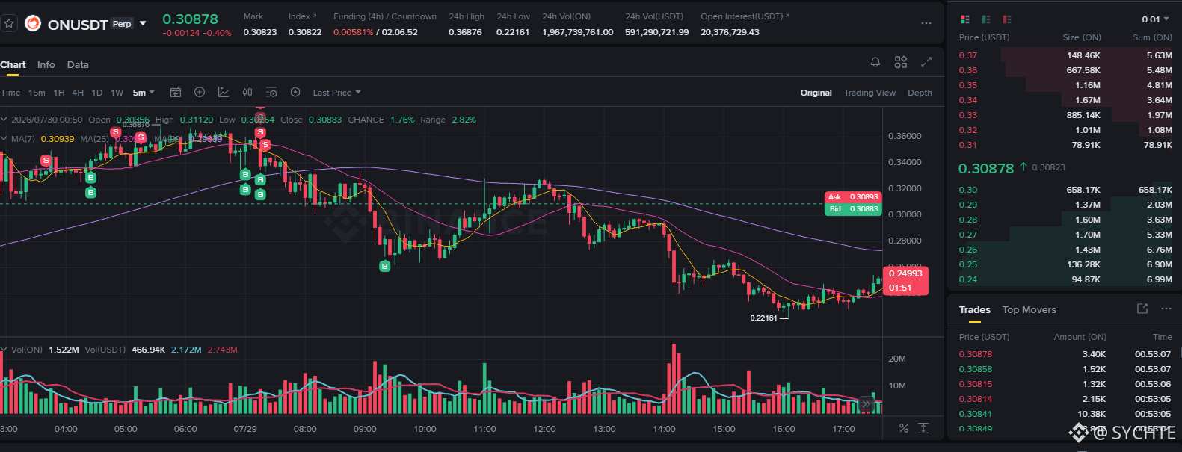Select the Time line chart interval

(10, 93)
